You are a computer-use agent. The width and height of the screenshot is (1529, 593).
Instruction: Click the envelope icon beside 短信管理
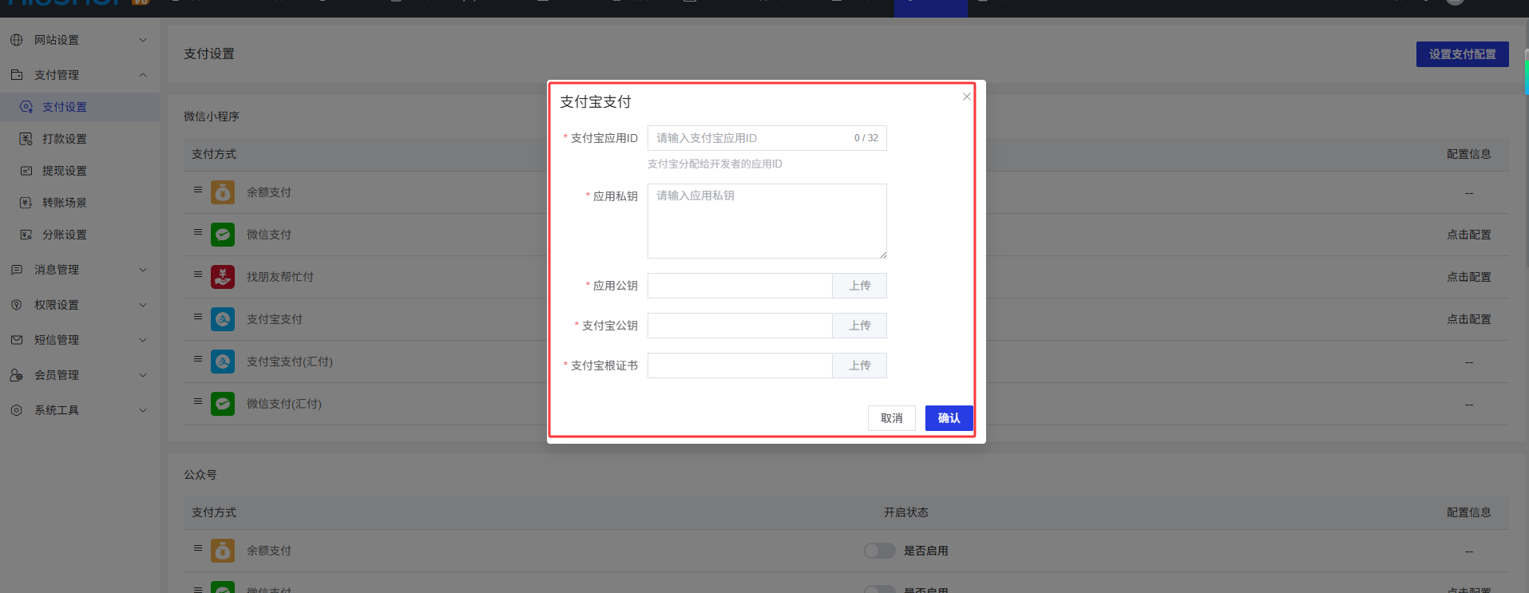click(16, 340)
